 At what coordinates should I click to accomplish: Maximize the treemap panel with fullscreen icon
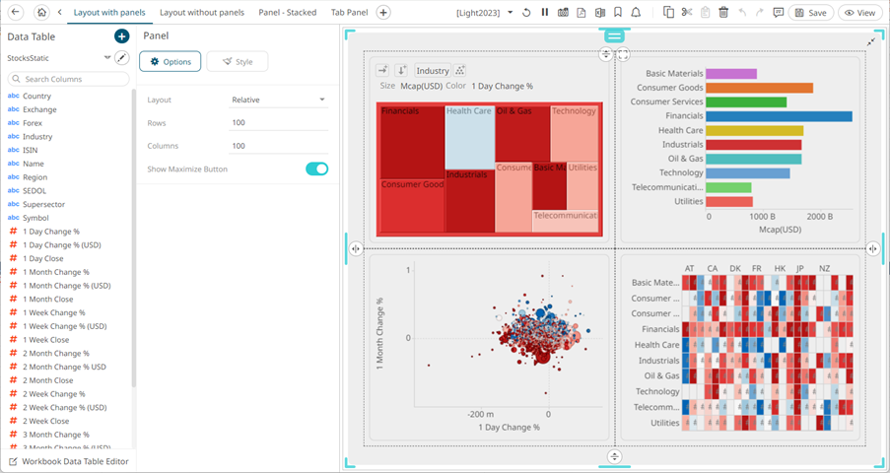[x=623, y=56]
